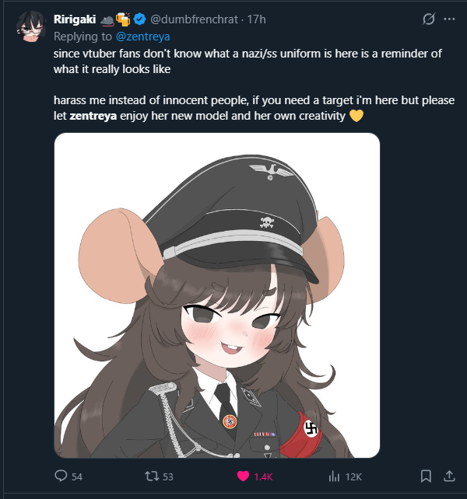Screen dimensions: 467x499
Task: Unlike the tweet via the pink heart
Action: tap(243, 476)
